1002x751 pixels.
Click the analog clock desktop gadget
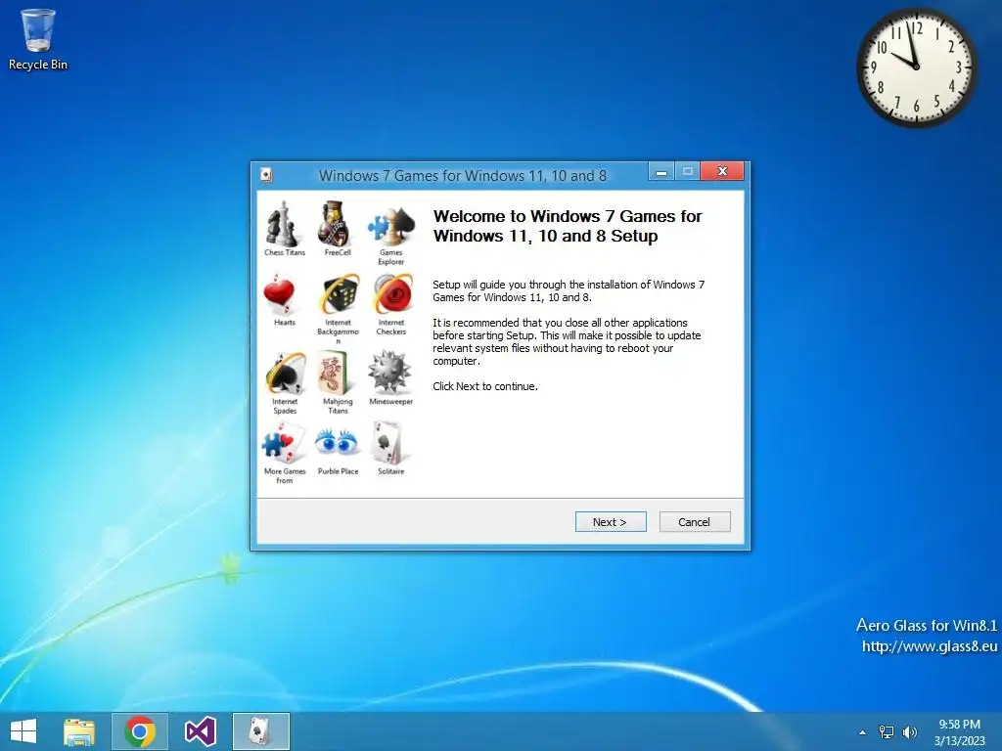point(916,67)
